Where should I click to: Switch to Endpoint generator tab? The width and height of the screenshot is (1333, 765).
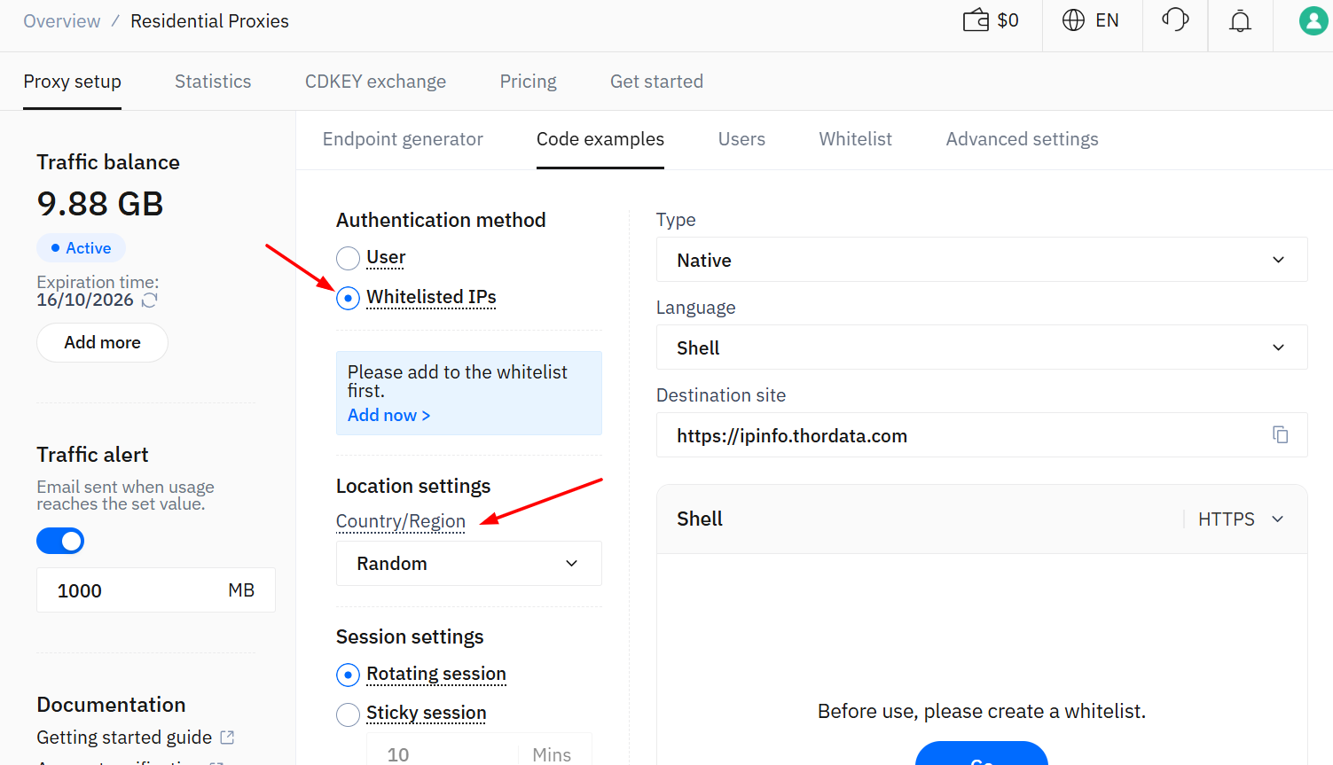tap(403, 139)
